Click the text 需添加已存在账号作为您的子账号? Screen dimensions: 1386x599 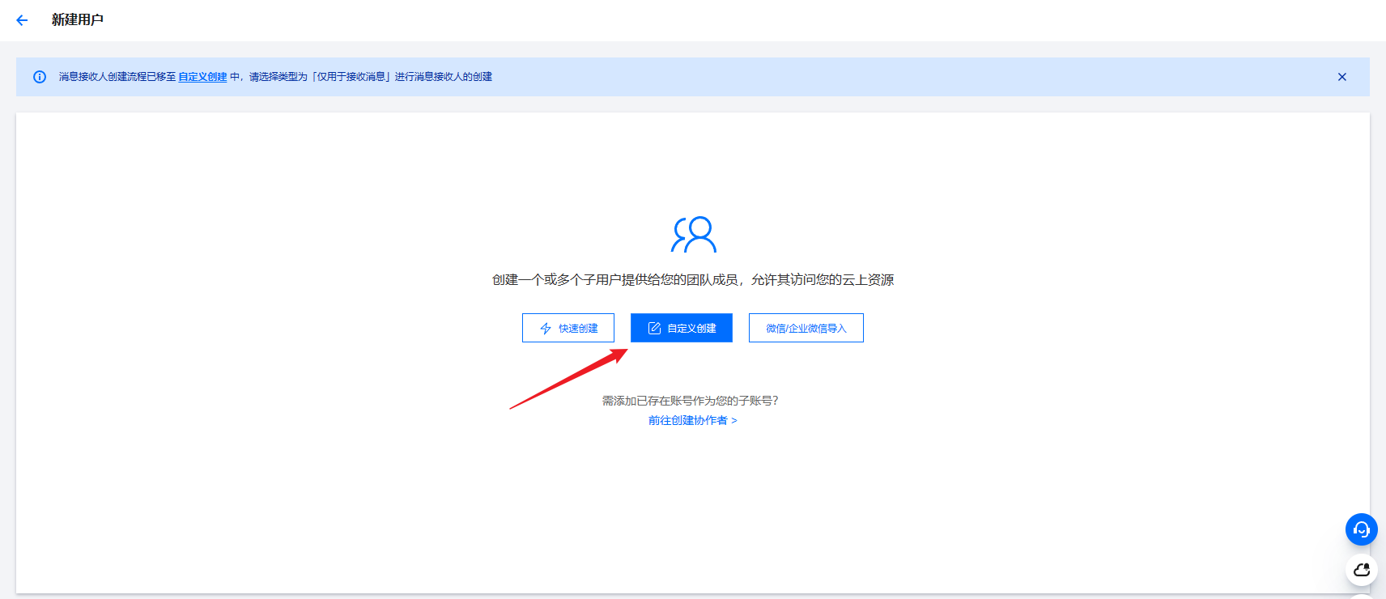pos(691,401)
